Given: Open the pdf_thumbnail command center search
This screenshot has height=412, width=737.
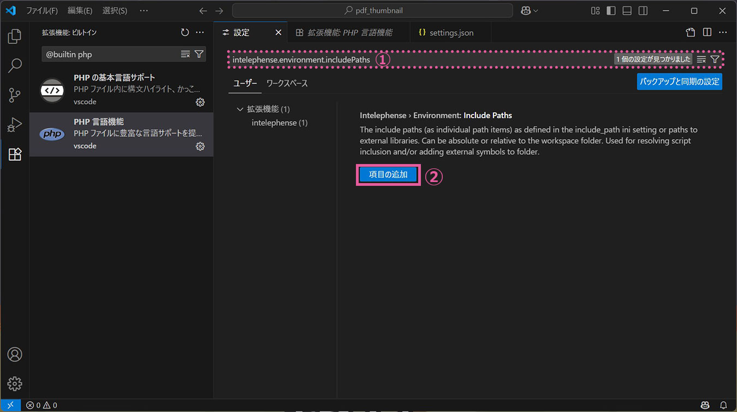Looking at the screenshot, I should (x=372, y=10).
